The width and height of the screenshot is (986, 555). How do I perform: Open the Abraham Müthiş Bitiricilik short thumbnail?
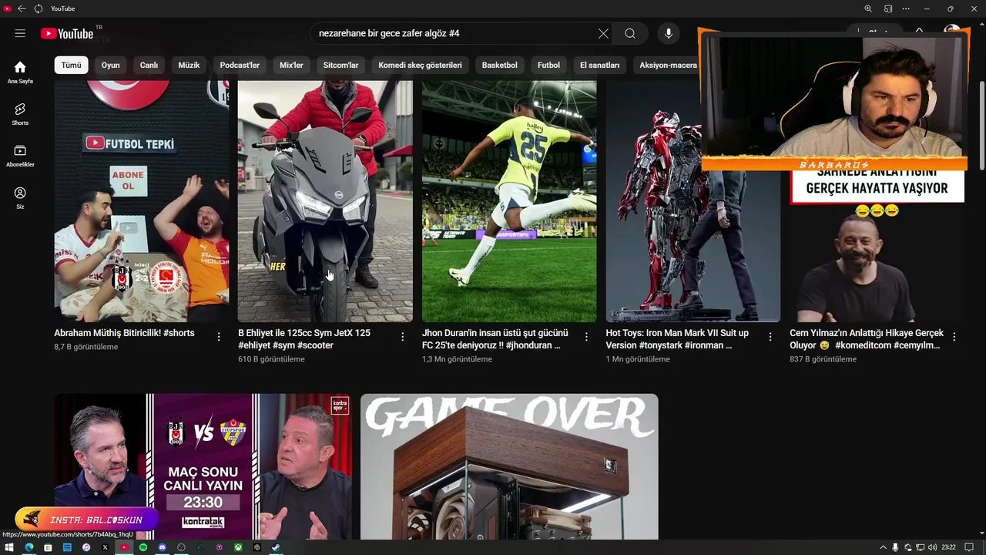[x=142, y=200]
